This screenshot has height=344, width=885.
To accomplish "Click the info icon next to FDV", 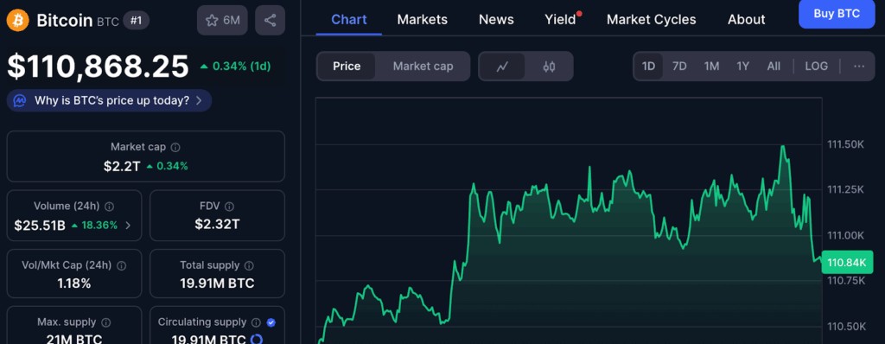I will 229,207.
